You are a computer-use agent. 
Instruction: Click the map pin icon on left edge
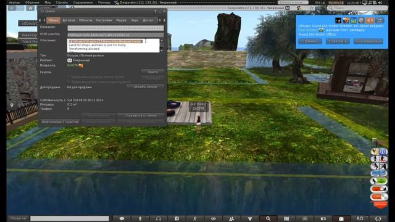(12, 105)
